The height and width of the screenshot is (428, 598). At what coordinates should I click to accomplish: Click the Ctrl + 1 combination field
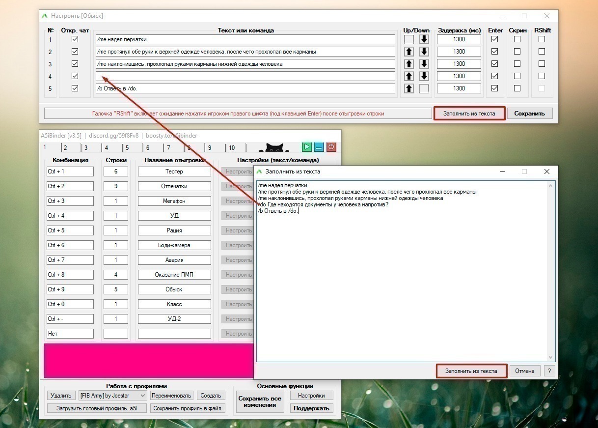coord(70,171)
